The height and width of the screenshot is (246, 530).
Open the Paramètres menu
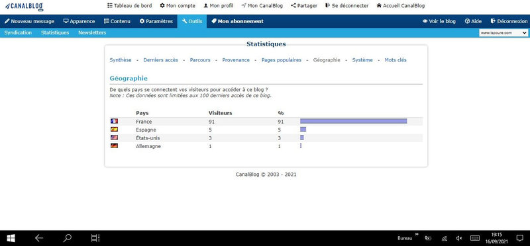coord(156,21)
